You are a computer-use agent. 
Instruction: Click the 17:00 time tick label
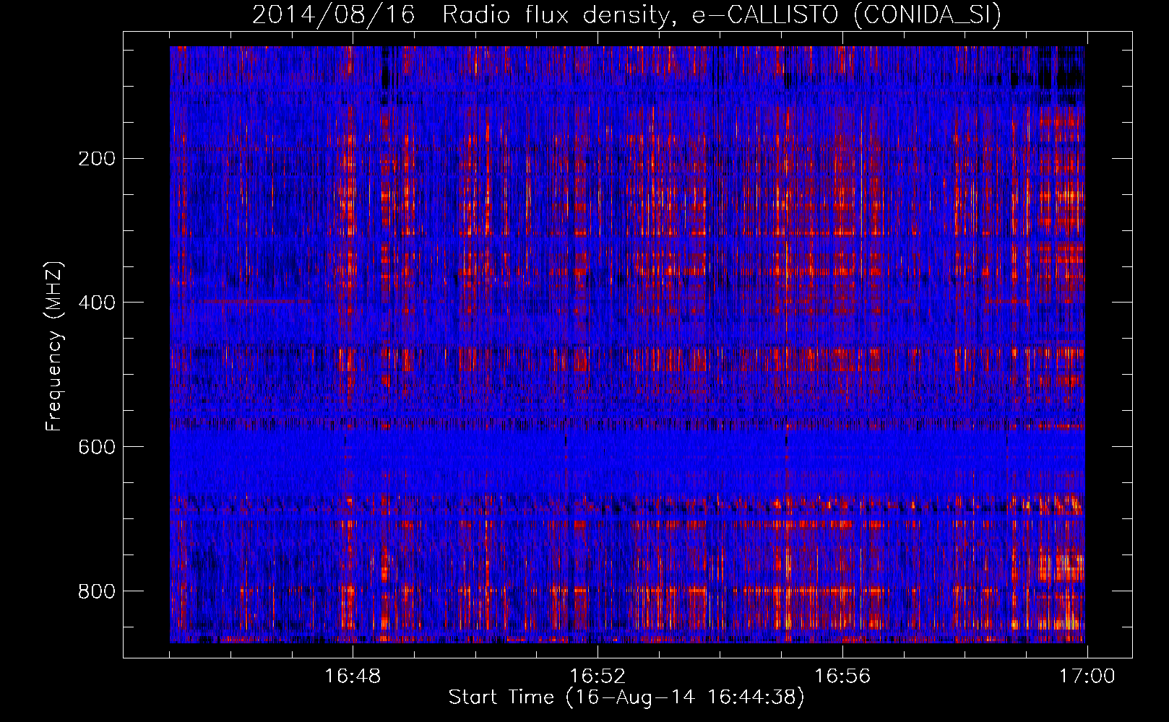coord(1087,677)
